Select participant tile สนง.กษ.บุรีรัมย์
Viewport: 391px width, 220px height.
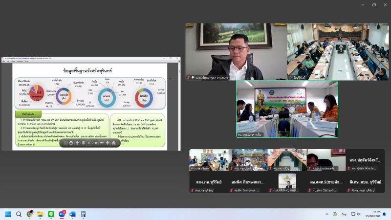coord(209,182)
